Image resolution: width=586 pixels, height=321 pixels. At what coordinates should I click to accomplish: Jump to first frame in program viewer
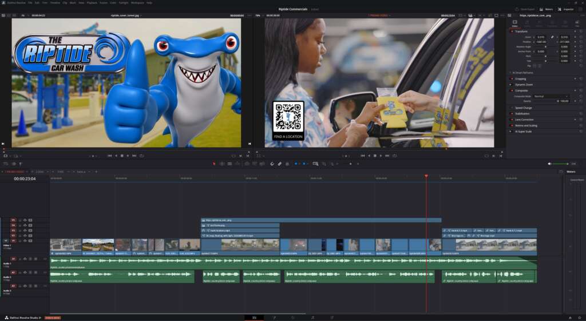pos(362,156)
